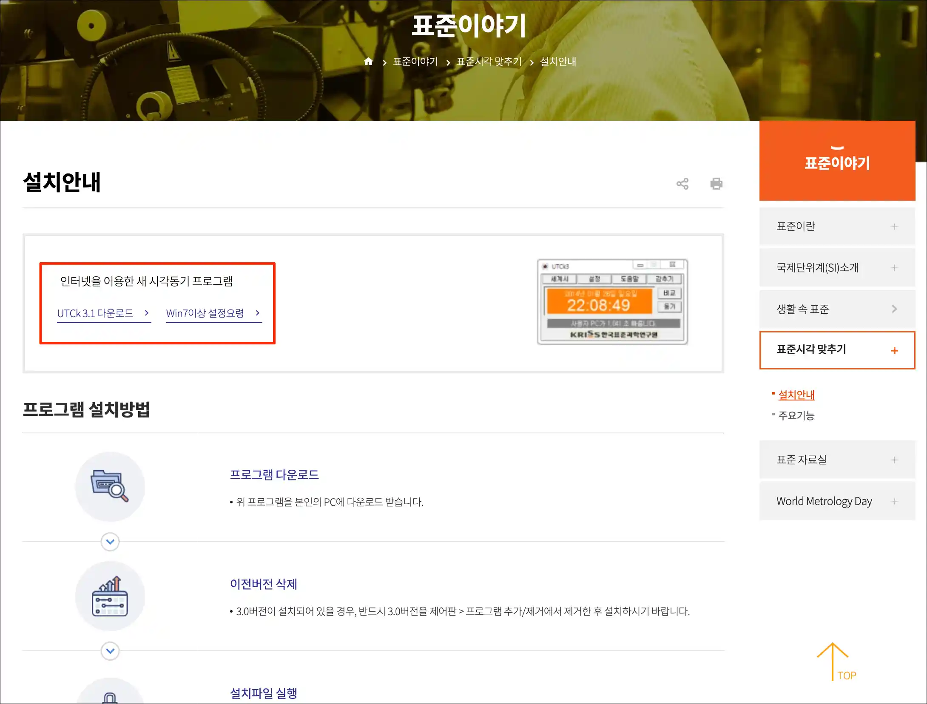927x704 pixels.
Task: Click arrow next to Win7이상 설정요령
Action: point(257,313)
